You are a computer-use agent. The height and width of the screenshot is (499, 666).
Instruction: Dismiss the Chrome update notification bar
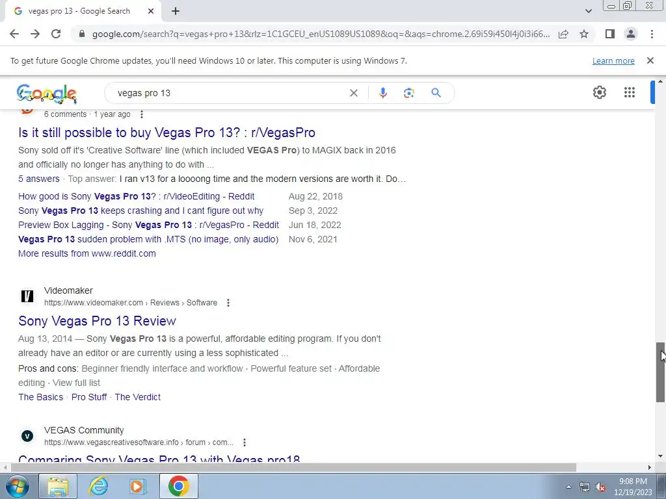[650, 60]
